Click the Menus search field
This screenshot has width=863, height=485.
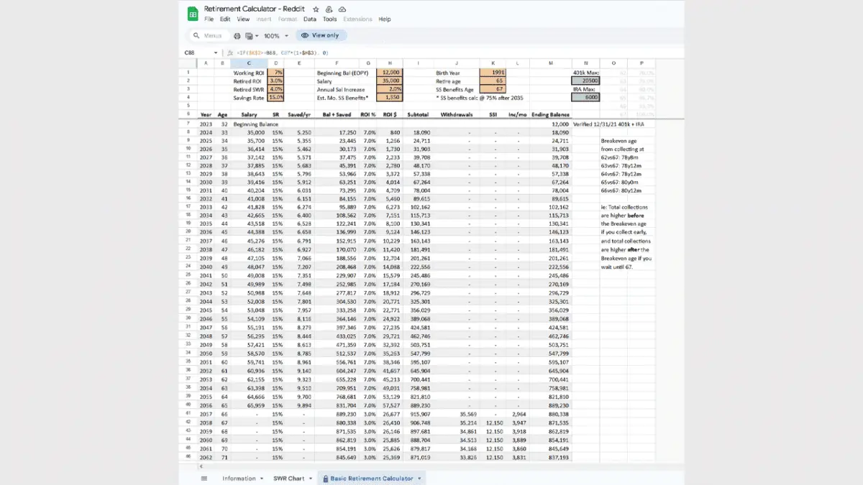213,36
